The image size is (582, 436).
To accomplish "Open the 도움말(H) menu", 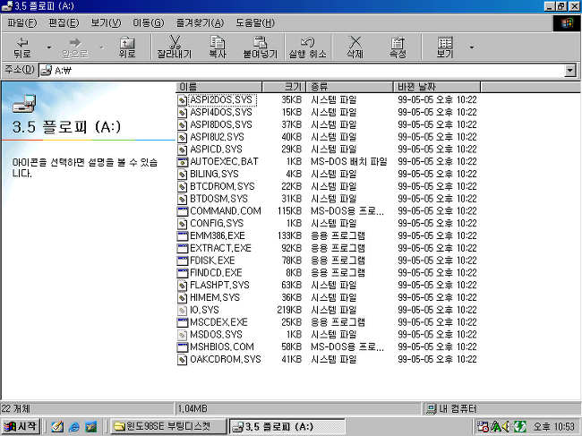I will pyautogui.click(x=255, y=23).
